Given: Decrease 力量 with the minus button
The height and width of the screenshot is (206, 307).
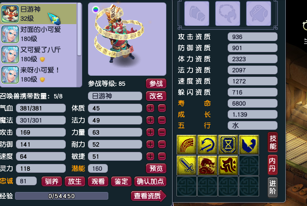Looking at the screenshot, I should [x=162, y=132].
